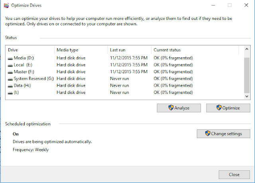Click the Local (E:) drive icon

[x=10, y=65]
